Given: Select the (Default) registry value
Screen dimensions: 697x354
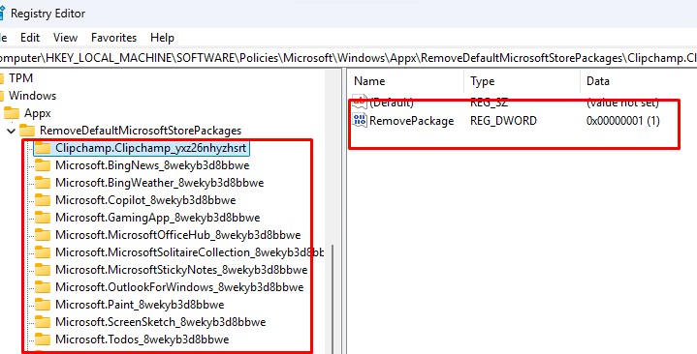Looking at the screenshot, I should (392, 103).
